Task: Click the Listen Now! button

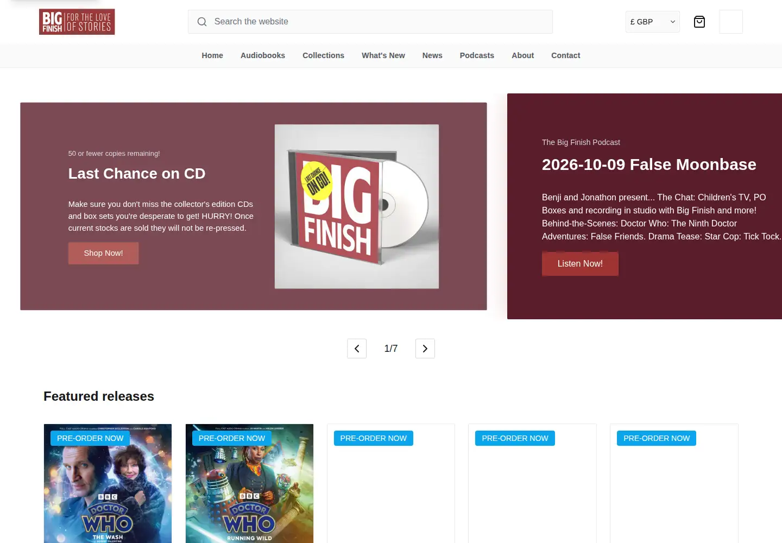Action: click(580, 264)
